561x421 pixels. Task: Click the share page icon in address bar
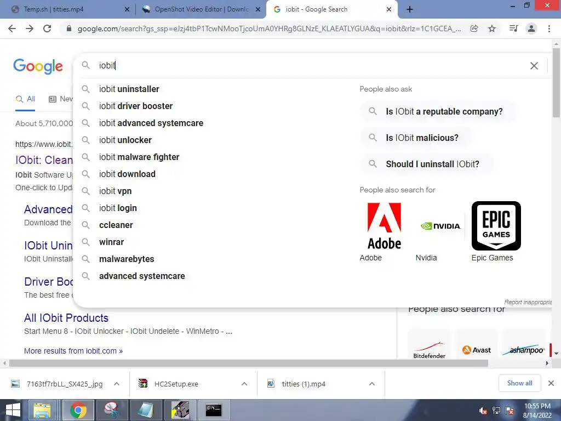(x=474, y=29)
